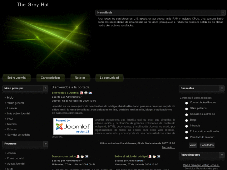Follow the leer más... link
227x170 pixels.
coord(169,147)
